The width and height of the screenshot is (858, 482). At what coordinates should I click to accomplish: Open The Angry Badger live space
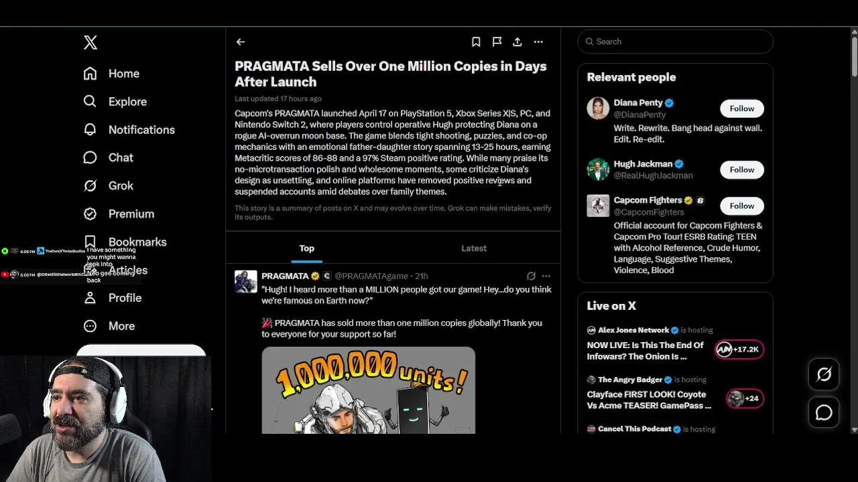coord(649,400)
